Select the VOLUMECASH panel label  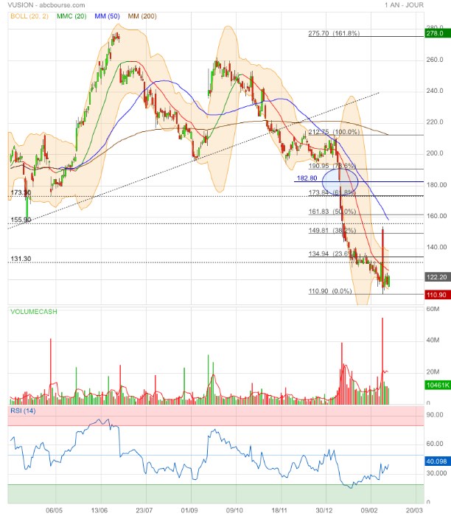tap(35, 312)
